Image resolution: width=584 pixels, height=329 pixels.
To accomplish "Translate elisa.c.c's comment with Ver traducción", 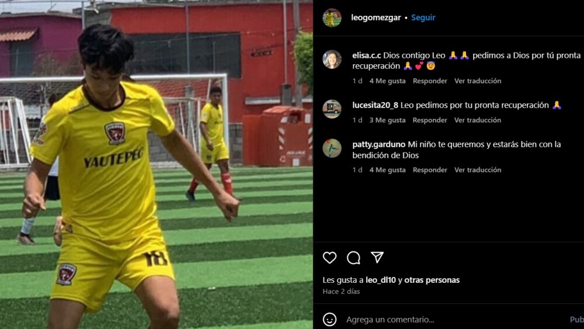I will point(478,81).
